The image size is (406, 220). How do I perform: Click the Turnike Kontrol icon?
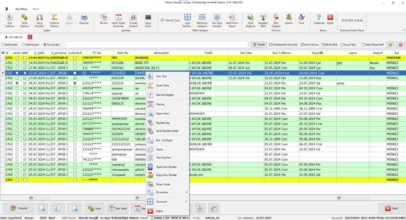tap(133, 19)
